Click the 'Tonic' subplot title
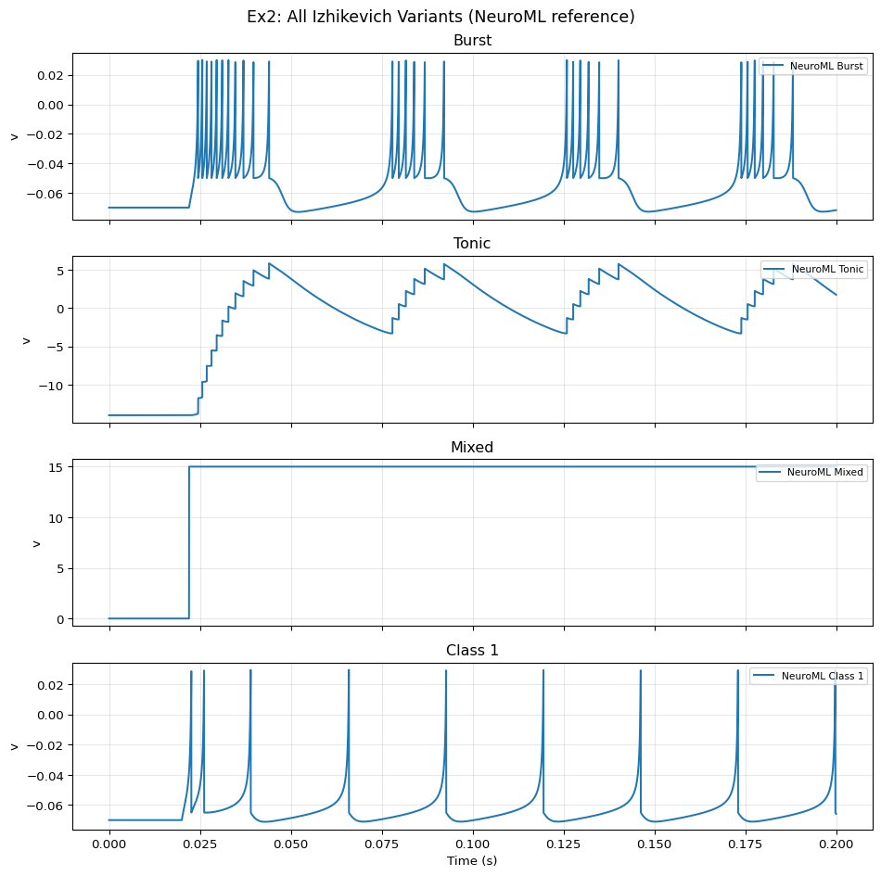881x876 pixels. tap(472, 244)
